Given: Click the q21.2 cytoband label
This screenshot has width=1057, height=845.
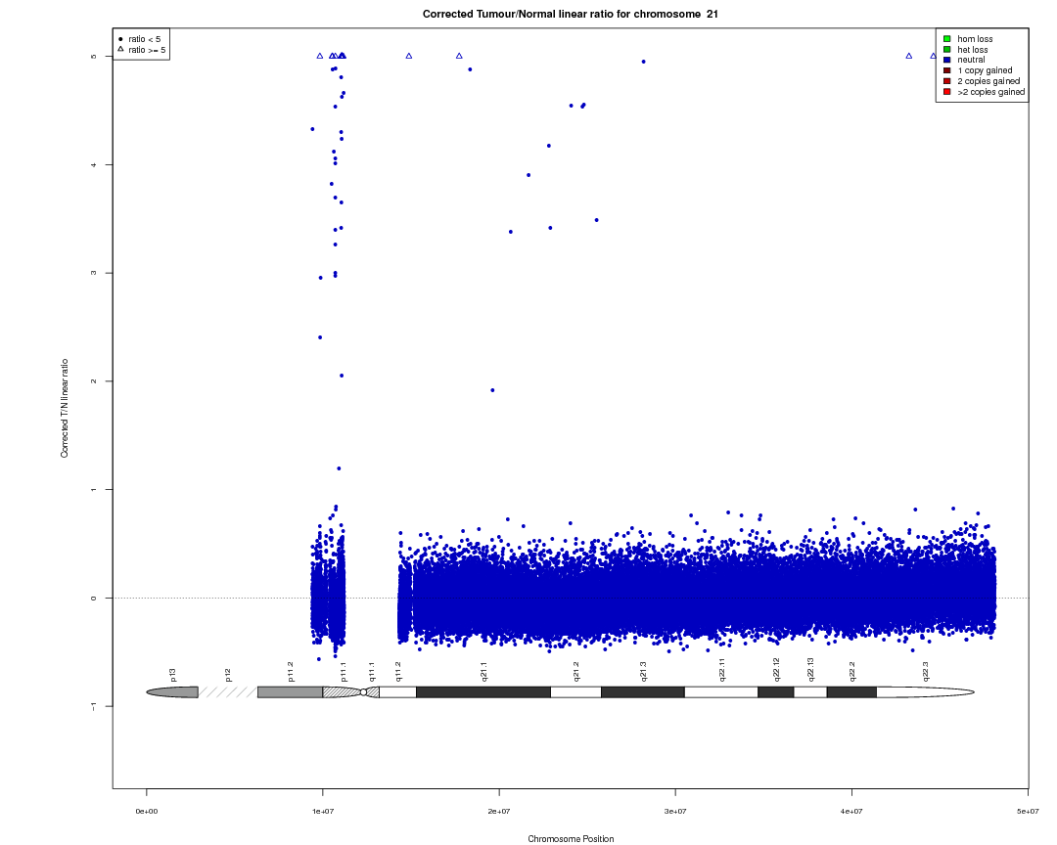Looking at the screenshot, I should coord(575,672).
